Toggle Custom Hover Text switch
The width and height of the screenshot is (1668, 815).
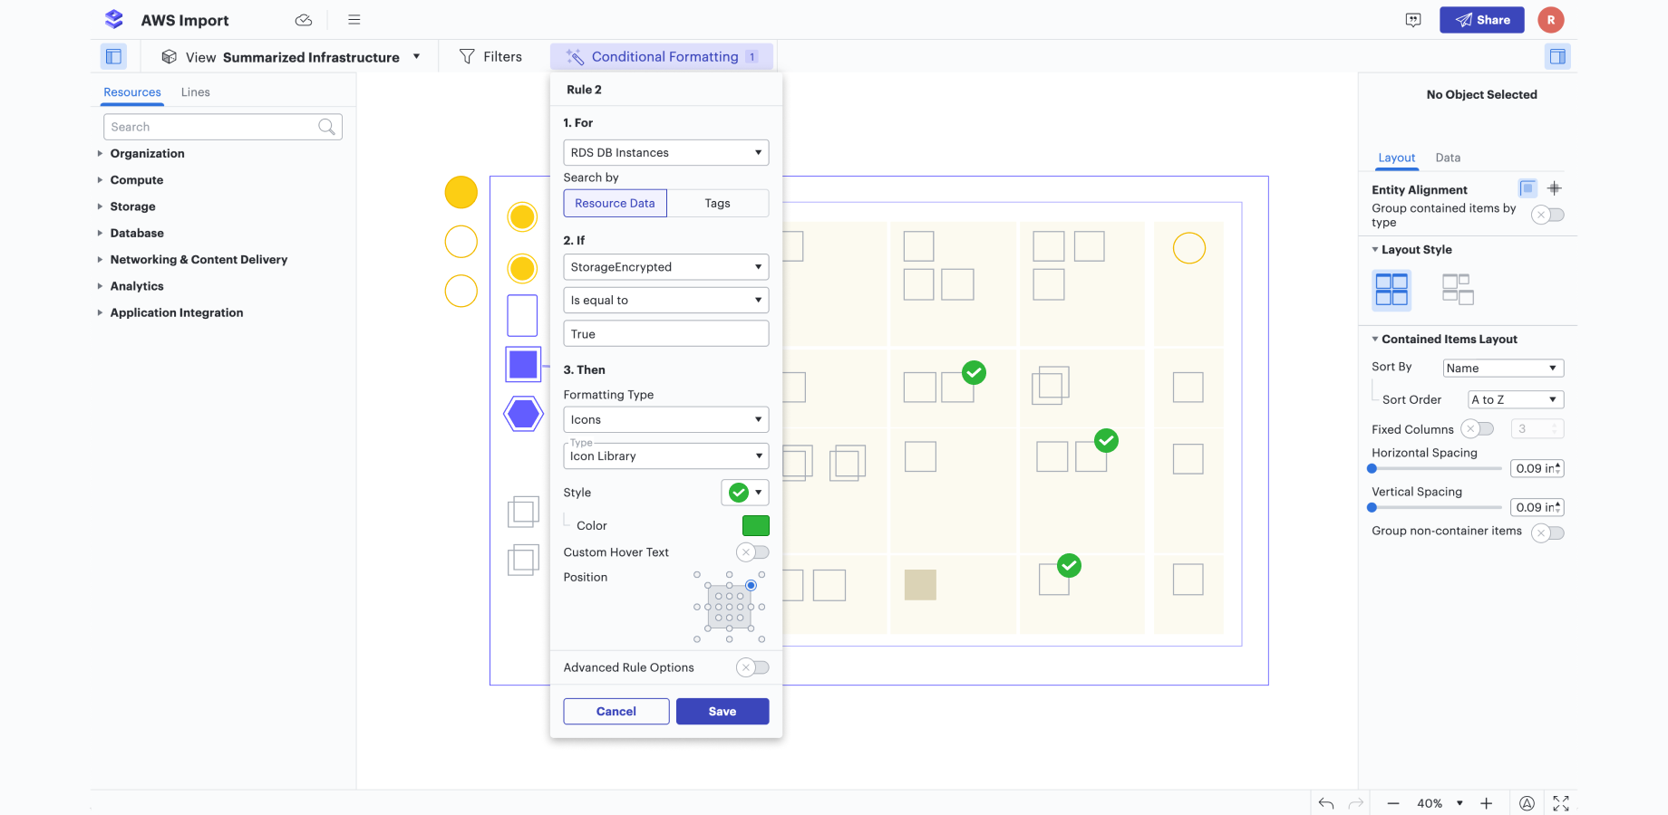tap(752, 552)
